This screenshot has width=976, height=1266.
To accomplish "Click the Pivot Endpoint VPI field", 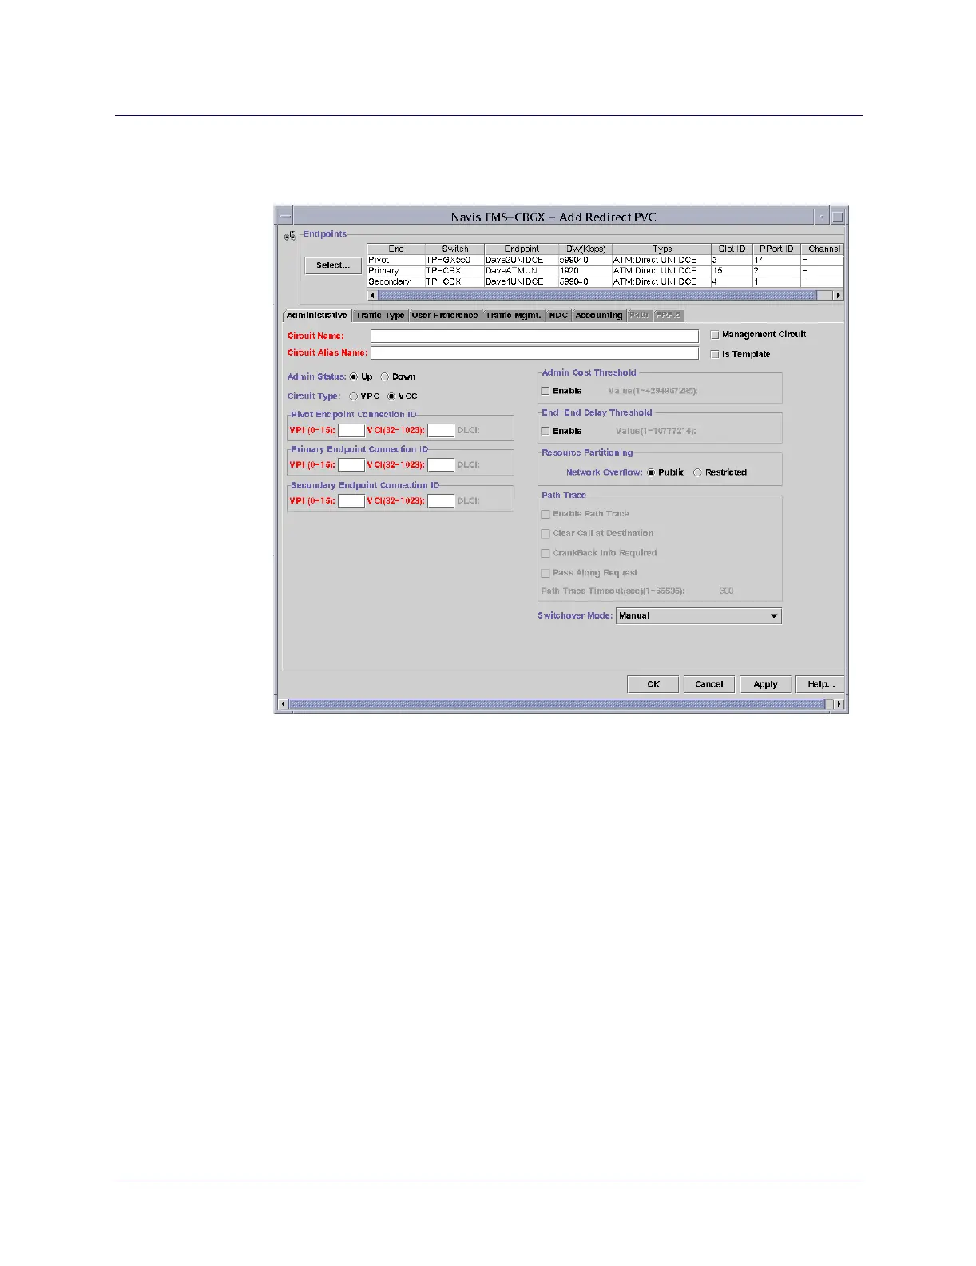I will pyautogui.click(x=351, y=431).
